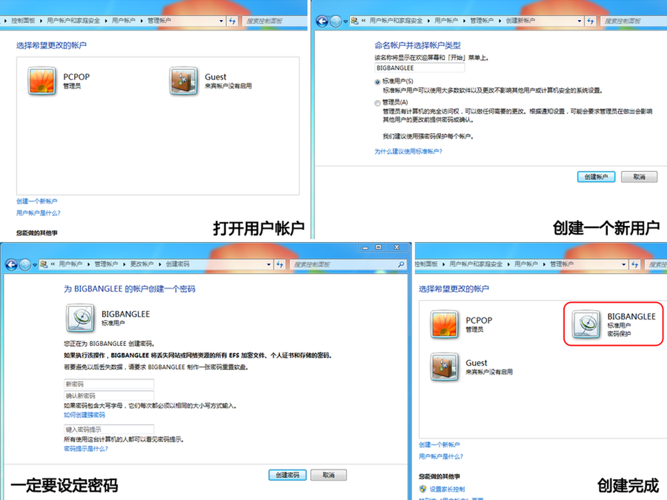Click users icon in create-account address bar
Image resolution: width=667 pixels, height=500 pixels.
coord(354,21)
